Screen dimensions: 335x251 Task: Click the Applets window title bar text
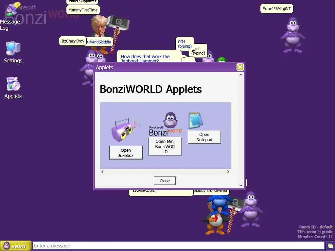coord(104,67)
